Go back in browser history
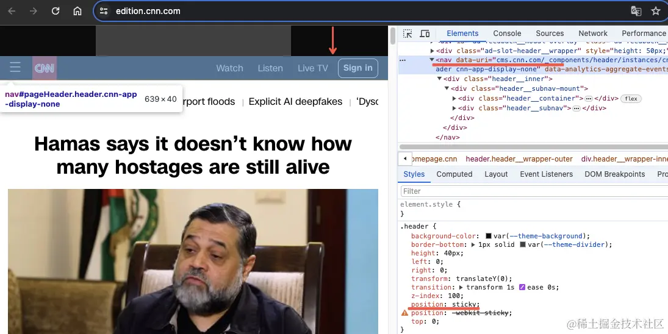668x334 pixels. tap(12, 11)
